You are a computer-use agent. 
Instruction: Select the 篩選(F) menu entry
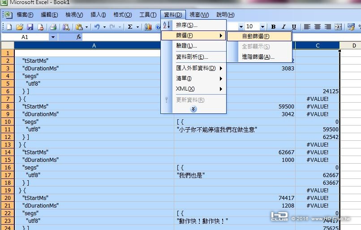point(193,35)
